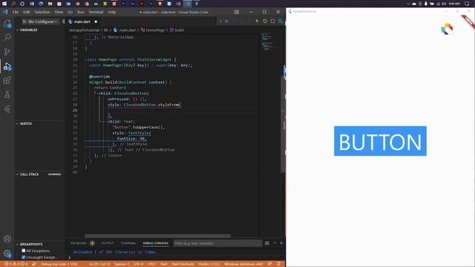Screen dimensions: 475x267
Task: Open the Source Control view
Action: pos(7,51)
